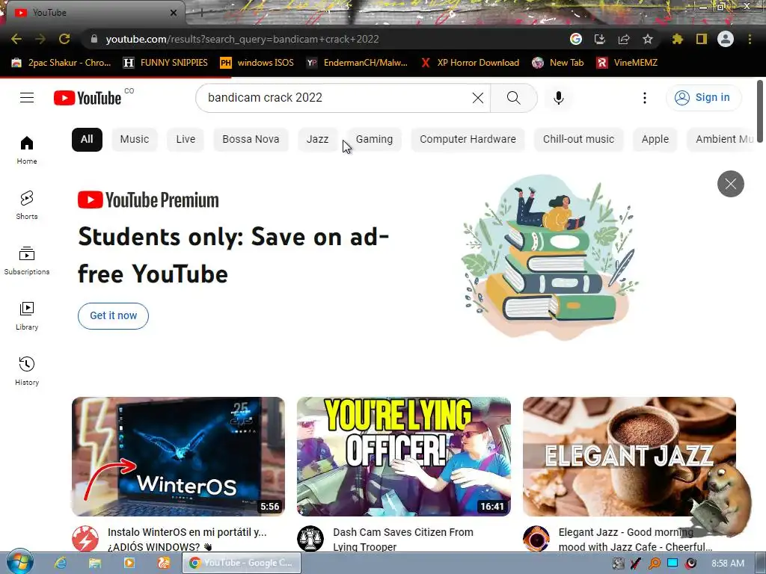Select the All filter chip
766x574 pixels.
point(87,139)
